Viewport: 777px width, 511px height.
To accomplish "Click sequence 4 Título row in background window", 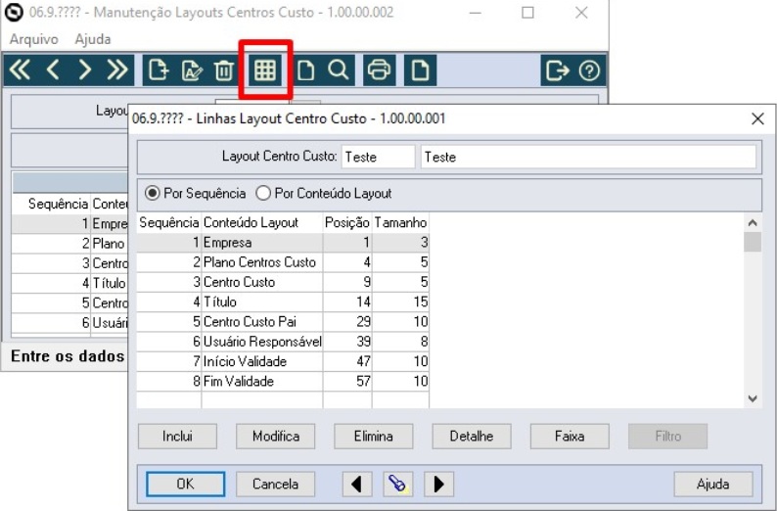I will [x=69, y=283].
